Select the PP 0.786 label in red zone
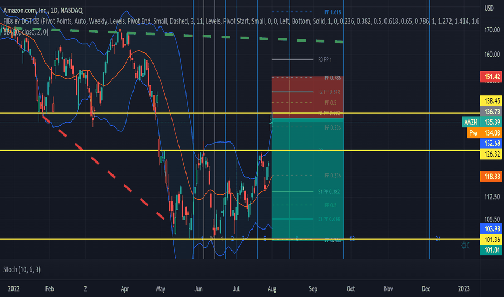 [x=333, y=78]
